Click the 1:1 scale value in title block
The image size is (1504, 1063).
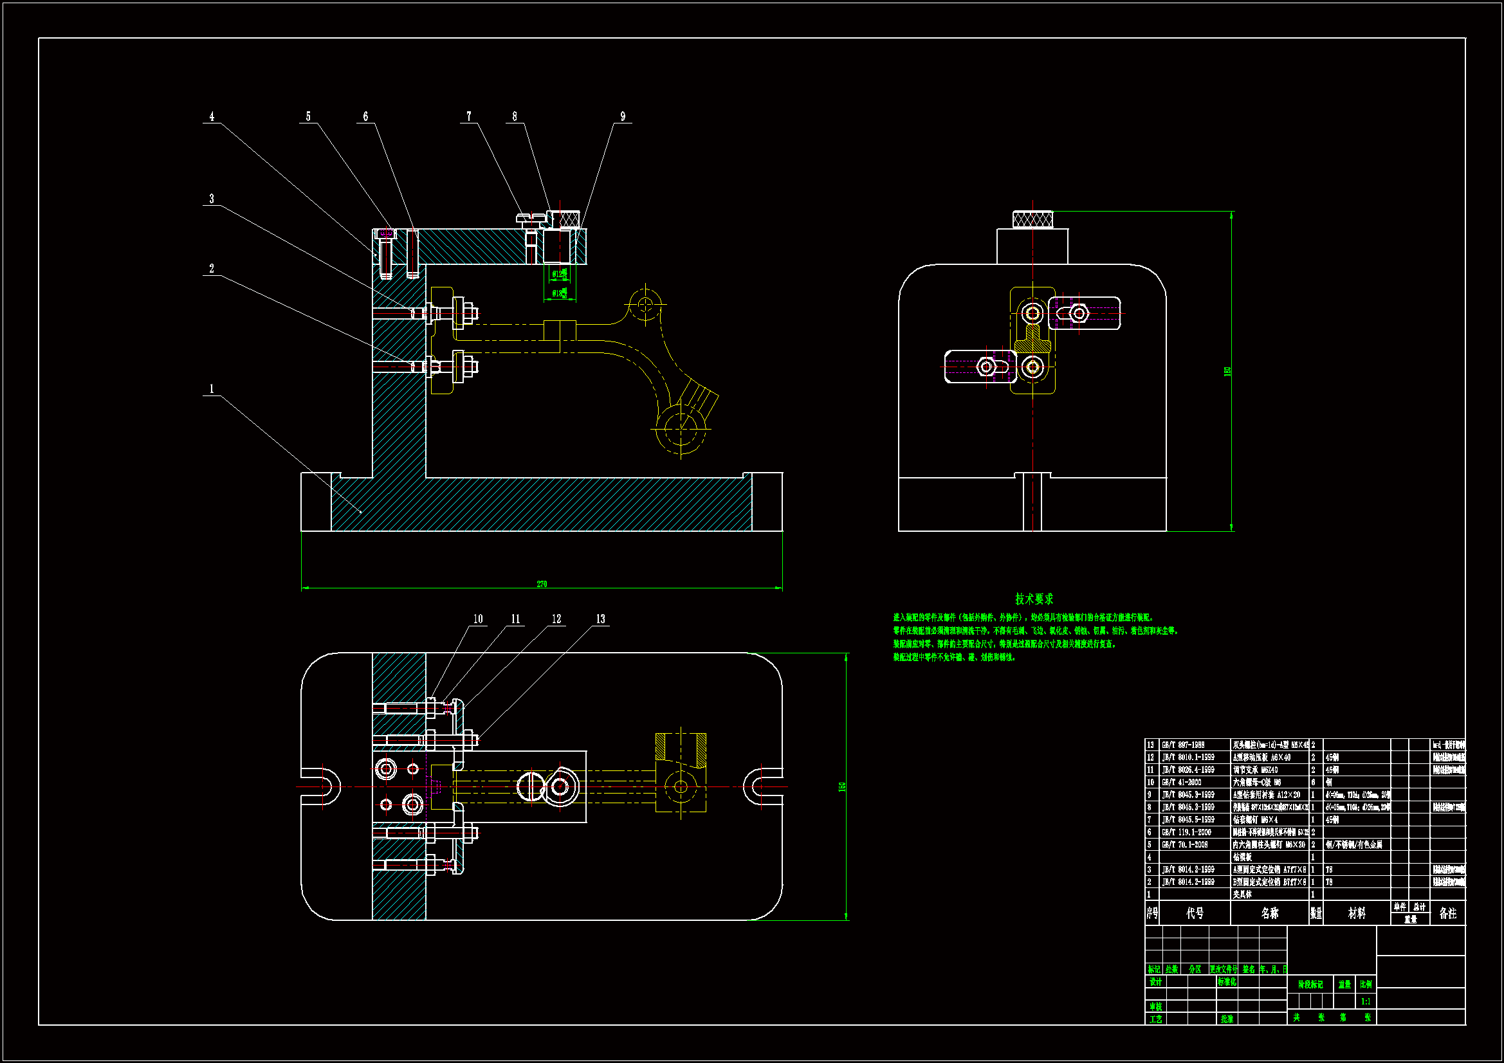(x=1366, y=1001)
